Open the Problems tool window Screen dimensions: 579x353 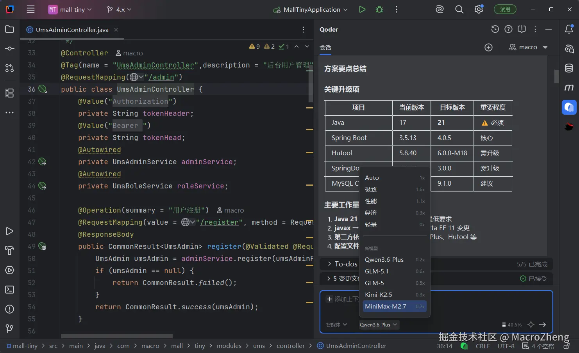pyautogui.click(x=10, y=309)
